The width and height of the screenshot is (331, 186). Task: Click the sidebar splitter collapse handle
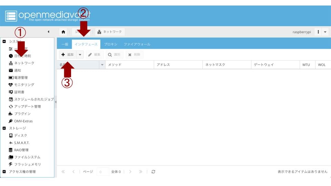(56, 102)
